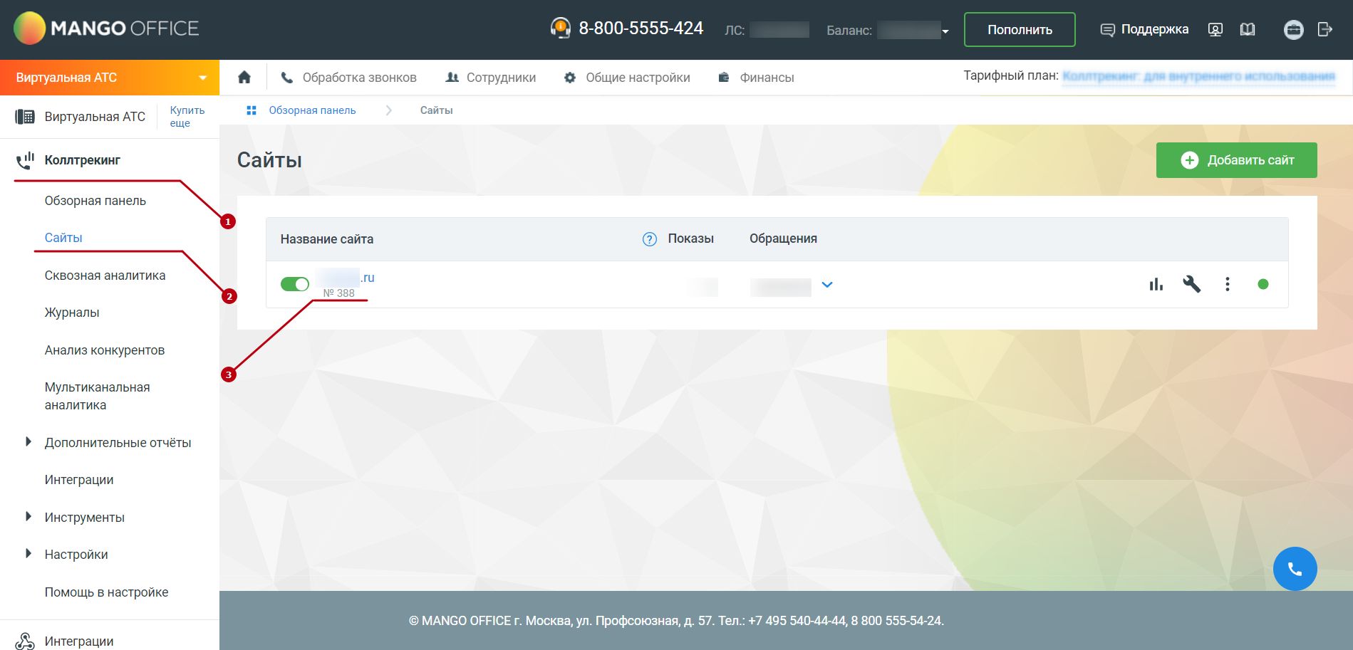Viewport: 1353px width, 650px height.
Task: Open the Сотрудники menu
Action: click(500, 77)
